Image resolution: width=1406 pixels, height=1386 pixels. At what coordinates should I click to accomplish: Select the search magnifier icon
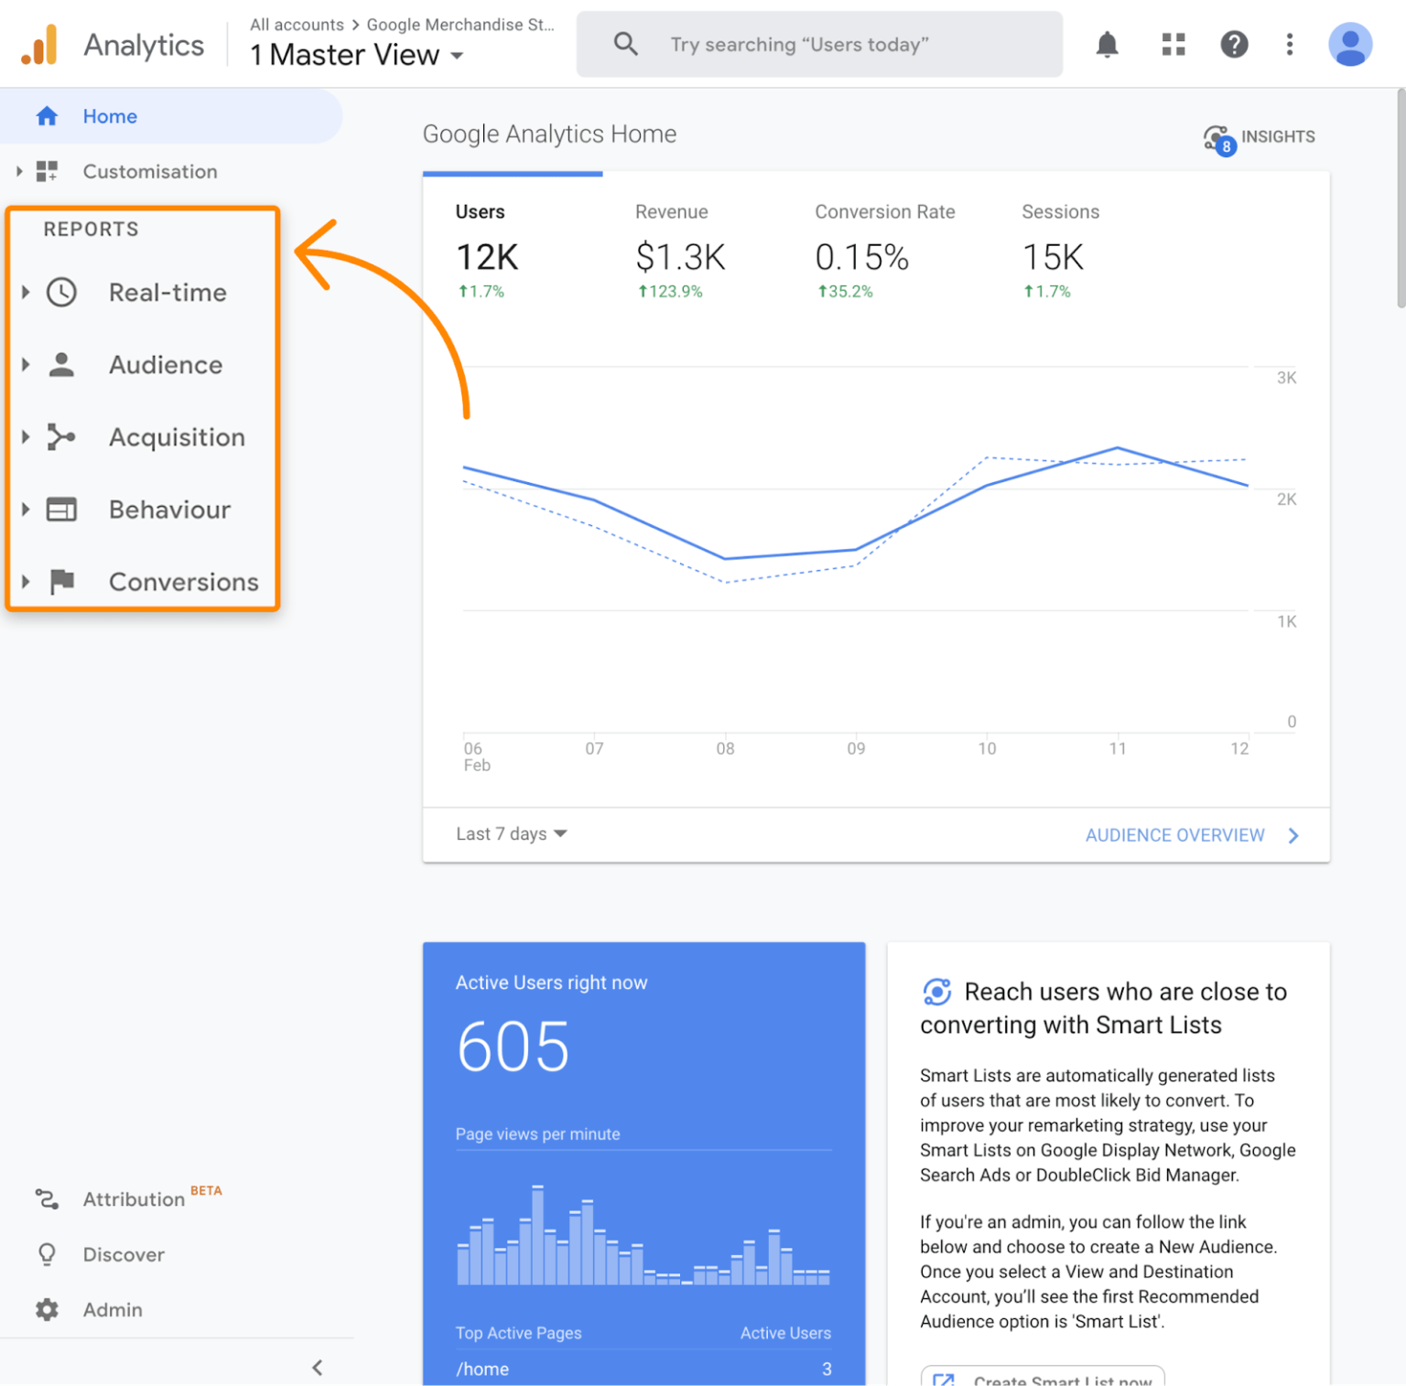tap(626, 43)
